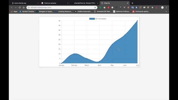Screen dimensions: 178x100
Task: Bookmark this page with the star
Action: click(95, 7)
